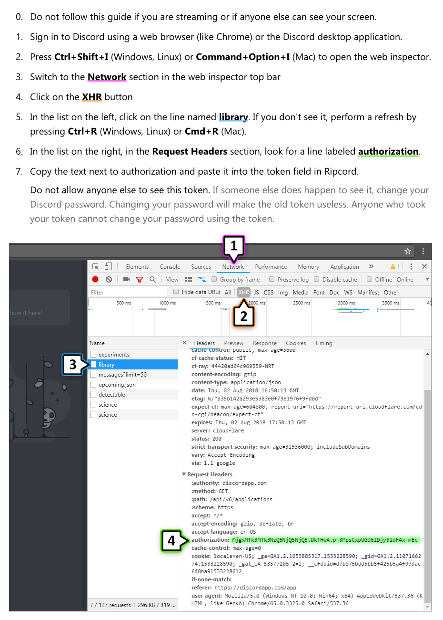This screenshot has height=620, width=443.
Task: Click the scrollbar up arrow in headers pane
Action: pyautogui.click(x=427, y=354)
